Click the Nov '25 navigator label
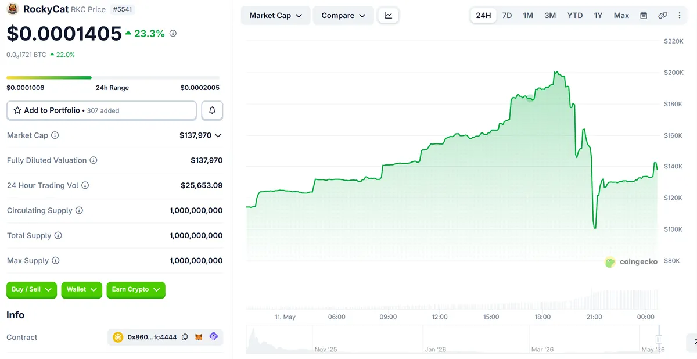 [325, 349]
